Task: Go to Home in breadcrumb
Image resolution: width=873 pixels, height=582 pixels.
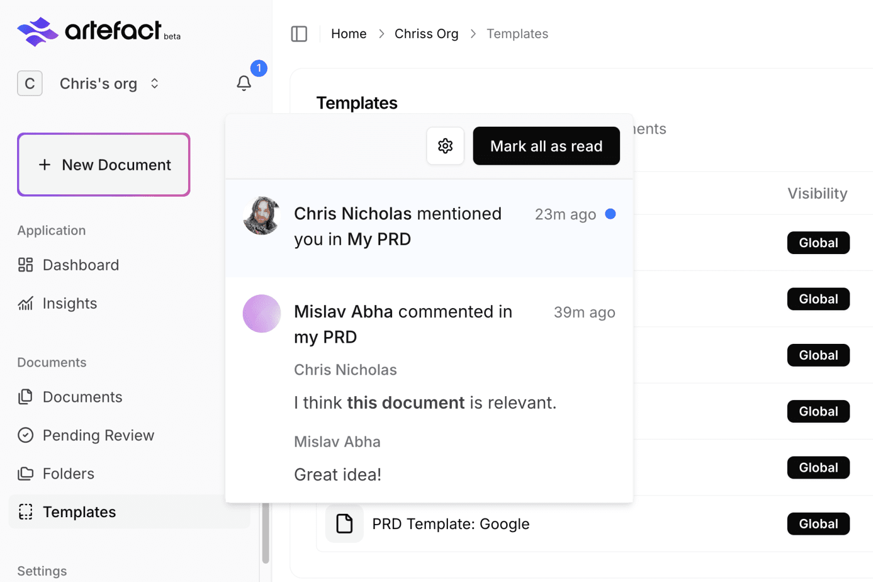Action: click(x=348, y=34)
